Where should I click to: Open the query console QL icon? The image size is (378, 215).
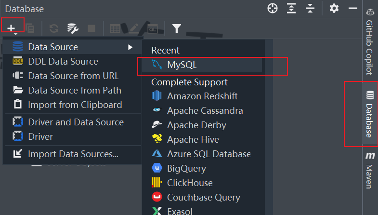point(153,28)
